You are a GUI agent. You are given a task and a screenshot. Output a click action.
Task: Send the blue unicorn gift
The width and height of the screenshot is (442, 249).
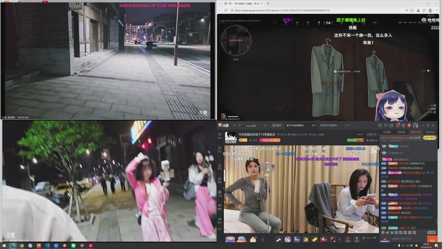point(297,240)
